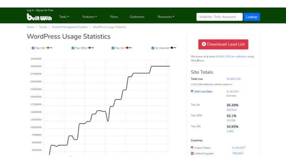Expand the Features dropdown
Viewport: 286px width, 157px height.
tap(90, 17)
